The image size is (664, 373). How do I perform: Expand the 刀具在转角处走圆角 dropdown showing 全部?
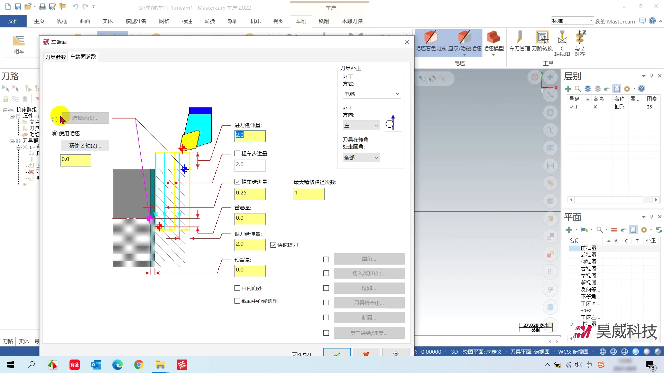(x=361, y=157)
